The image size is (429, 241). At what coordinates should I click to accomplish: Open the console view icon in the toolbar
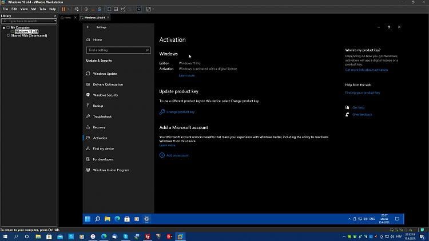coord(139,9)
